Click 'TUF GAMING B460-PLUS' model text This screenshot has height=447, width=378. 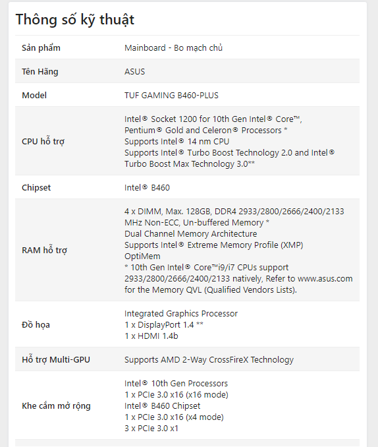pyautogui.click(x=171, y=95)
